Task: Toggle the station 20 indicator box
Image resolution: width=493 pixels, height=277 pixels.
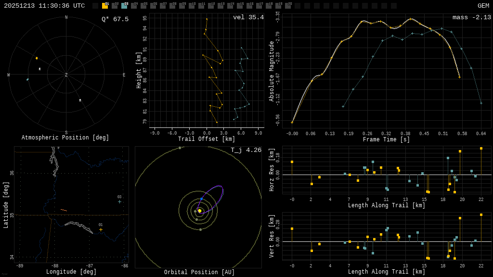Action: click(288, 6)
